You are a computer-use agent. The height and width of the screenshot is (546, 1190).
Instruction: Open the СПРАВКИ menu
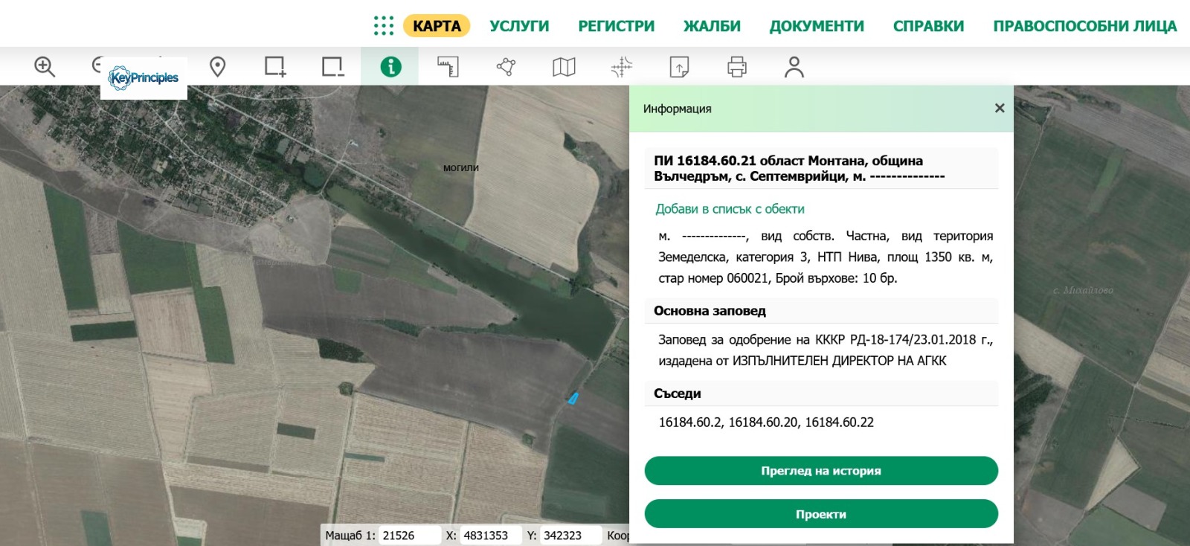[928, 26]
